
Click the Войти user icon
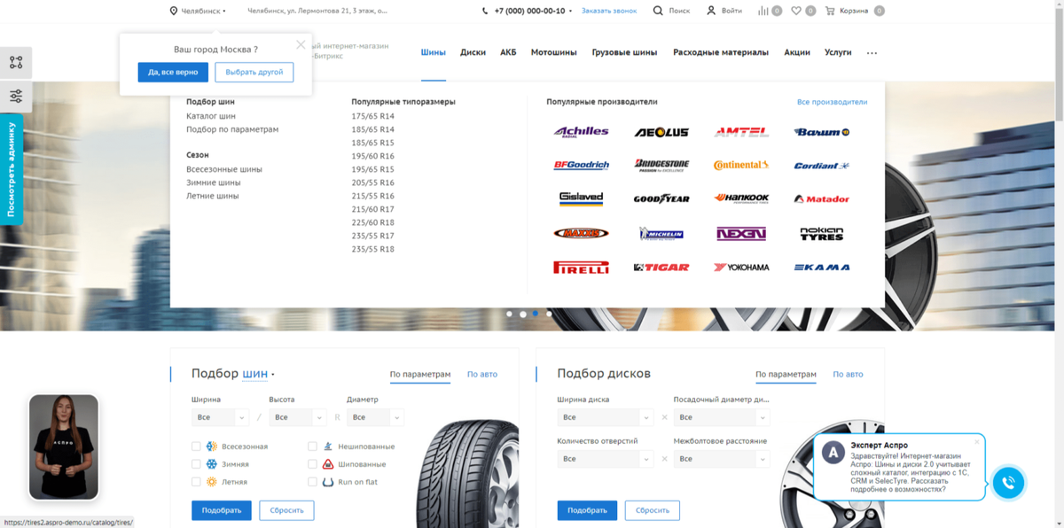711,12
